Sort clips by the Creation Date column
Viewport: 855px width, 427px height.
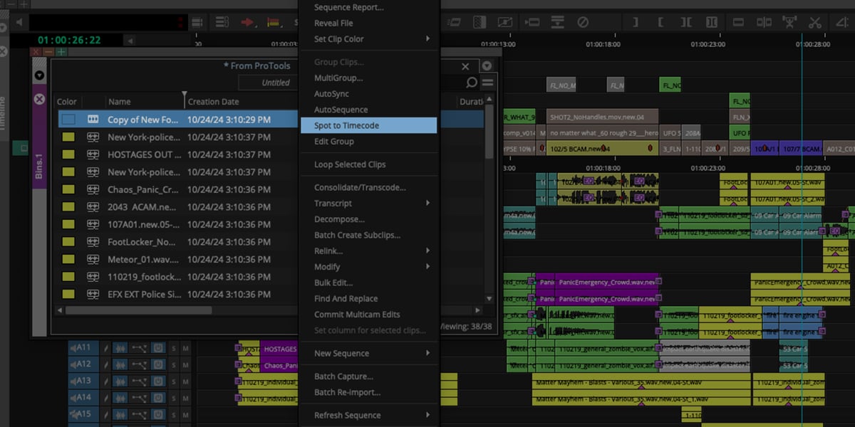pos(214,101)
